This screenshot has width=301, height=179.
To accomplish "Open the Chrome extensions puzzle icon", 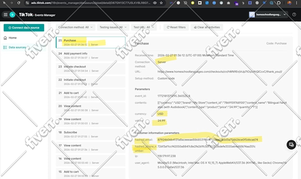I will (279, 3).
